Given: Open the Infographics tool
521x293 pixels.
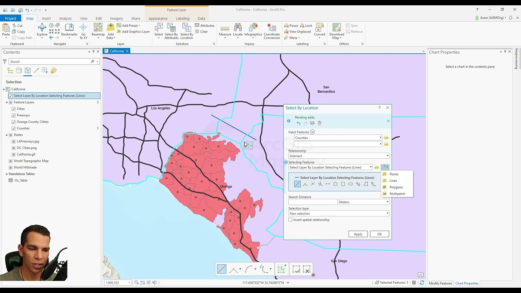Looking at the screenshot, I should point(253,30).
